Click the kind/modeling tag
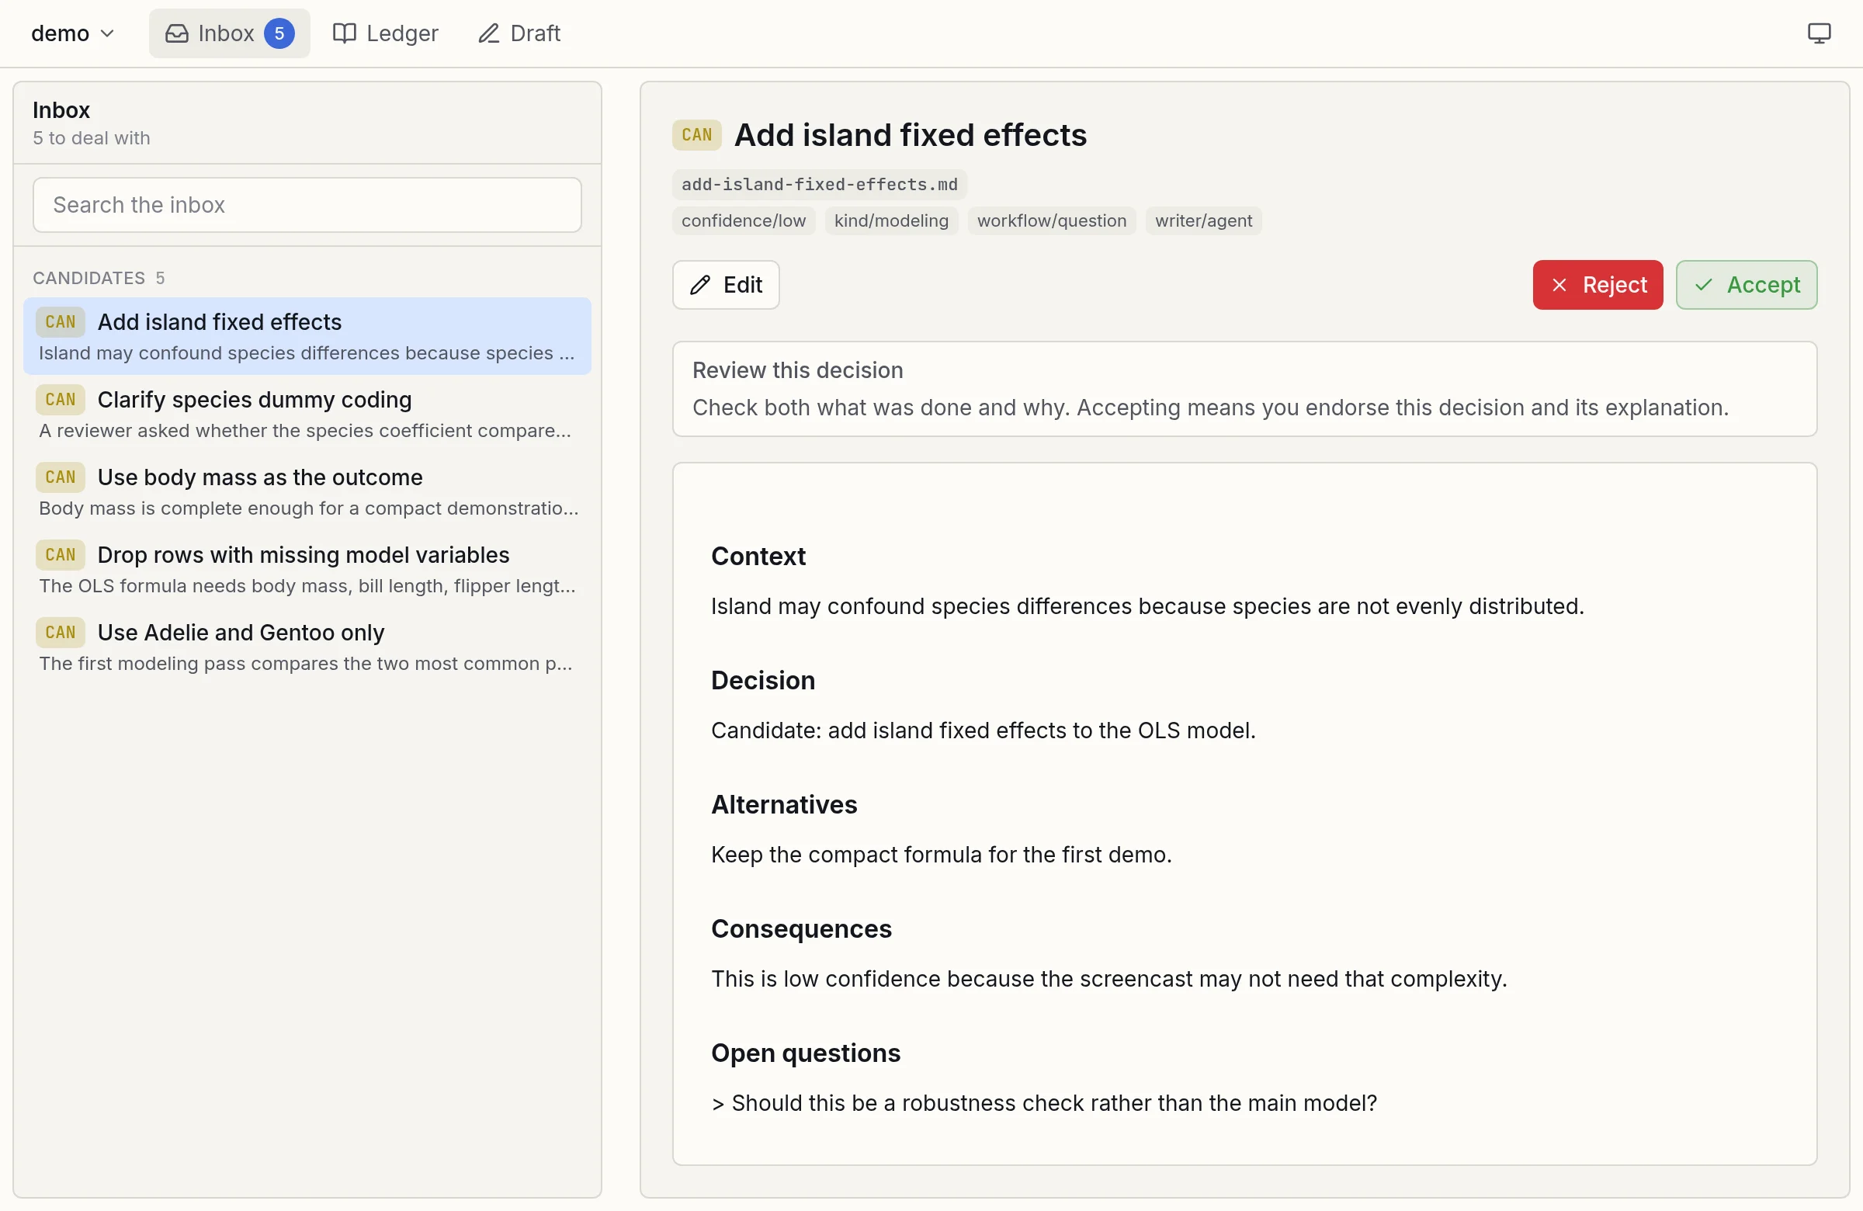The height and width of the screenshot is (1211, 1863). click(x=892, y=220)
